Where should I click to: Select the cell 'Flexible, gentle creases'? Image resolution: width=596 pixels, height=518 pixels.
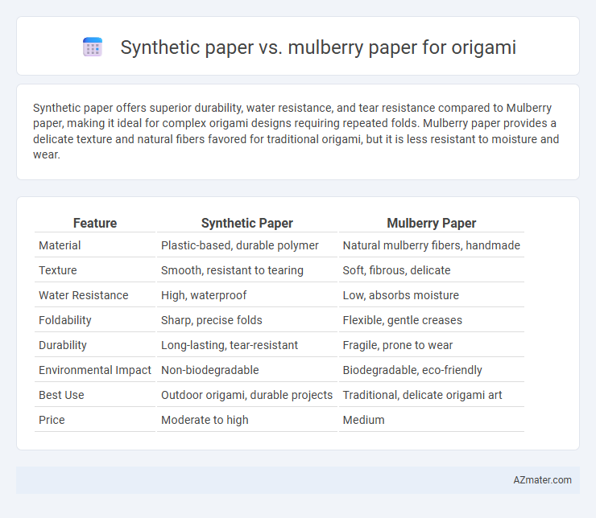403,320
